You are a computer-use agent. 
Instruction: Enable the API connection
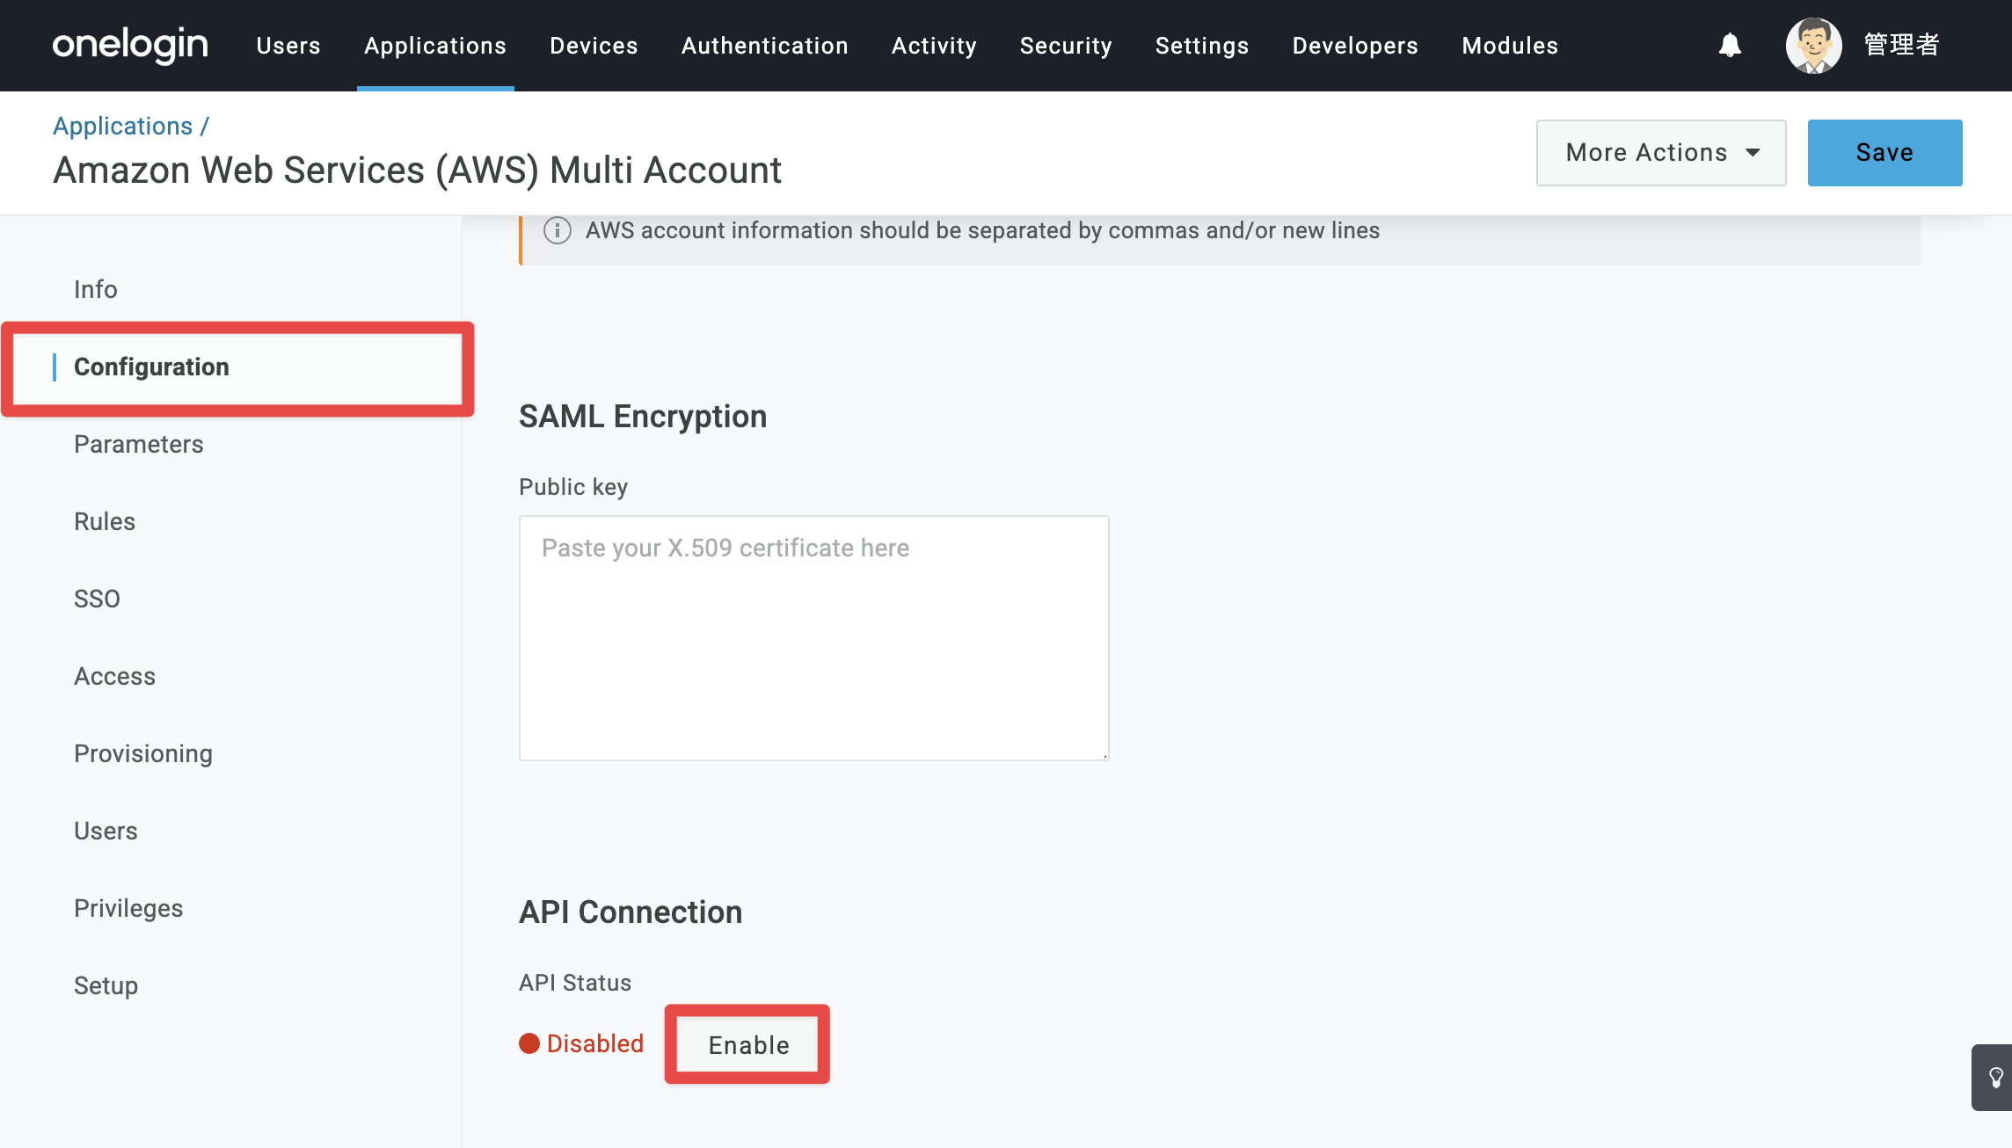pos(748,1044)
